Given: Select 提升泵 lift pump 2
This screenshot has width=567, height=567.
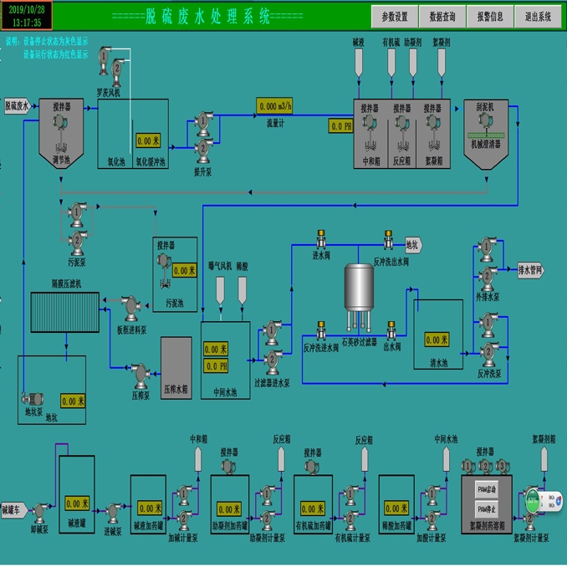Looking at the screenshot, I should pos(203,150).
